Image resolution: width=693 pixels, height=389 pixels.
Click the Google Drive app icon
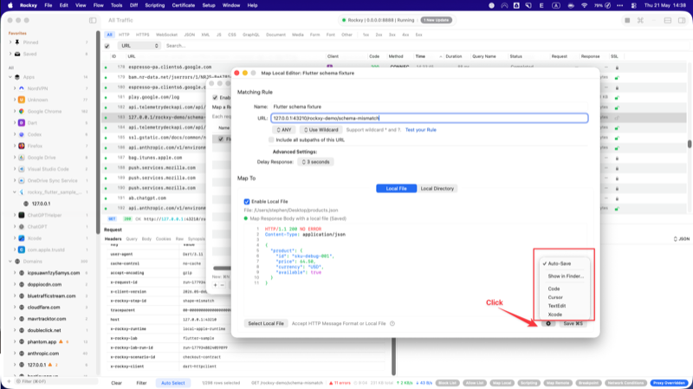tap(21, 158)
